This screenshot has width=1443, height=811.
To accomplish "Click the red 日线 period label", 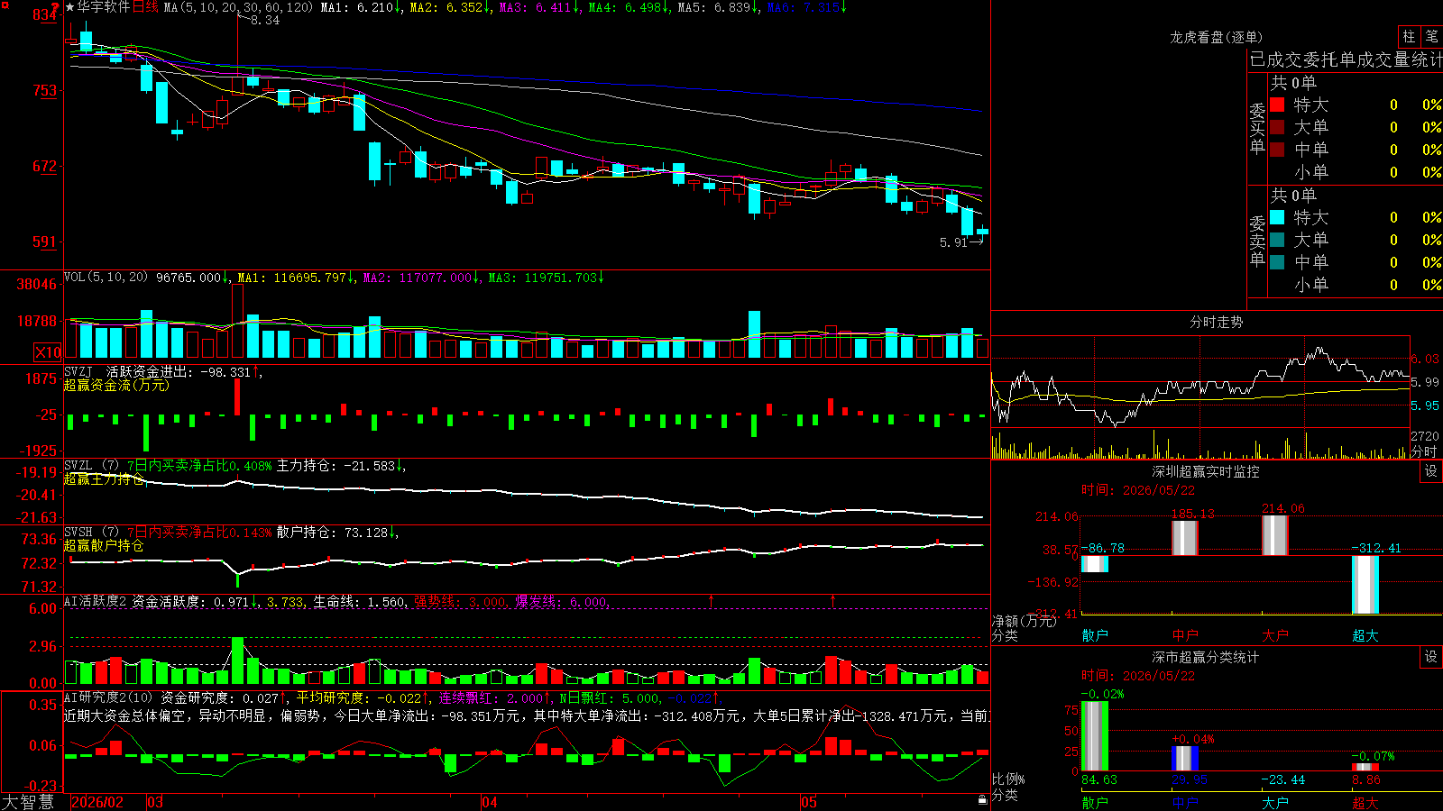I will point(145,7).
